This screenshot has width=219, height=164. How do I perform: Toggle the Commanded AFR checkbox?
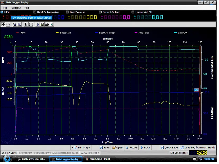click(133, 12)
